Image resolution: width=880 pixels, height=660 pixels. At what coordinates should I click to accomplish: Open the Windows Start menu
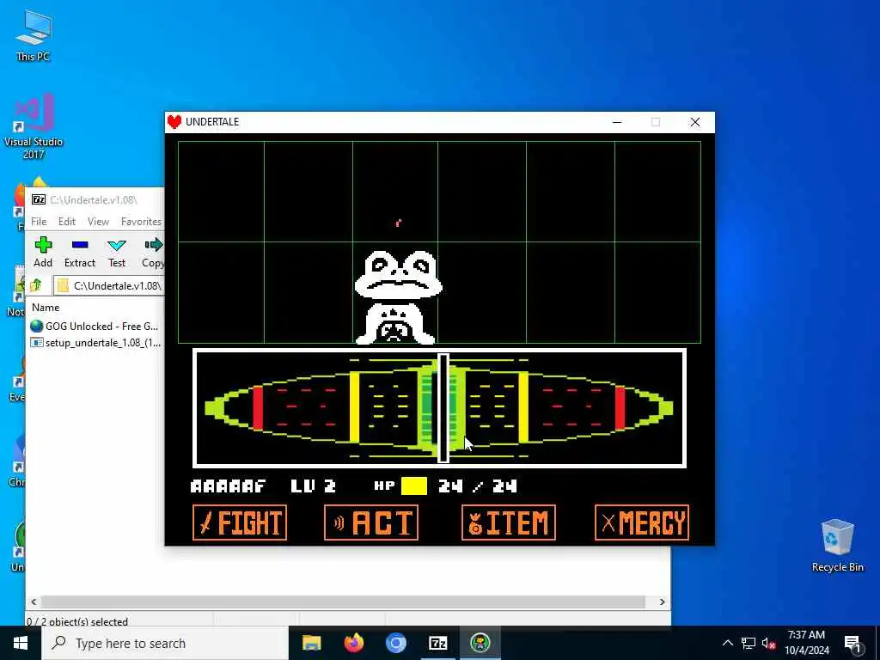[x=21, y=643]
